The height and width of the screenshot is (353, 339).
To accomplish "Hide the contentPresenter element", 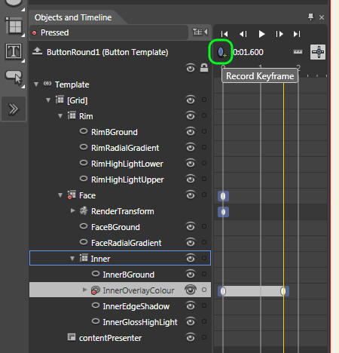I will [x=191, y=337].
